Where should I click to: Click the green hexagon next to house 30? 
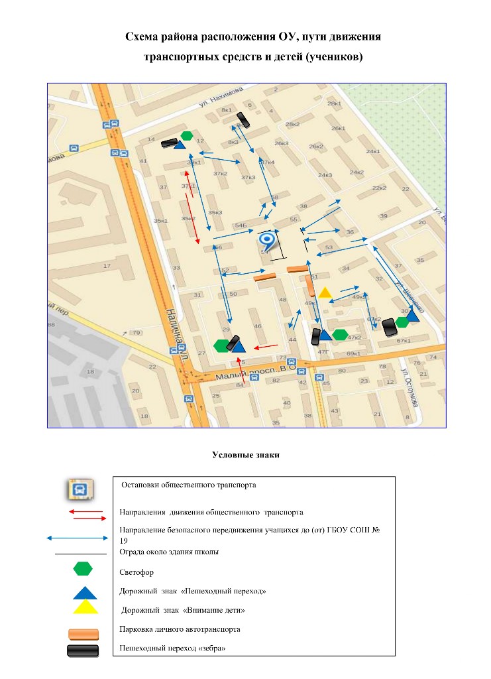(402, 322)
